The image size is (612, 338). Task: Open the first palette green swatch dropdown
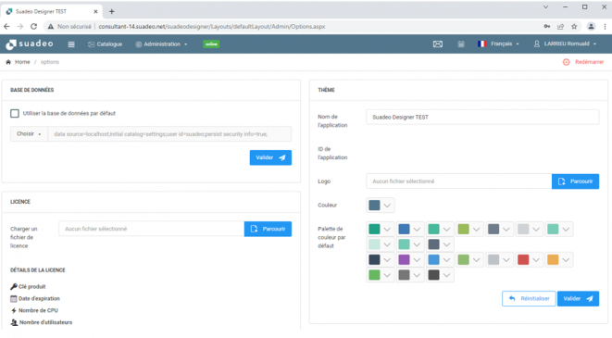(x=387, y=229)
